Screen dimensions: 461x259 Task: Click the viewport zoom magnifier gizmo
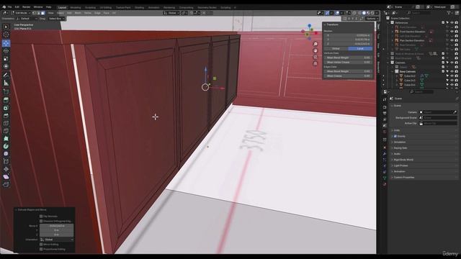point(315,44)
